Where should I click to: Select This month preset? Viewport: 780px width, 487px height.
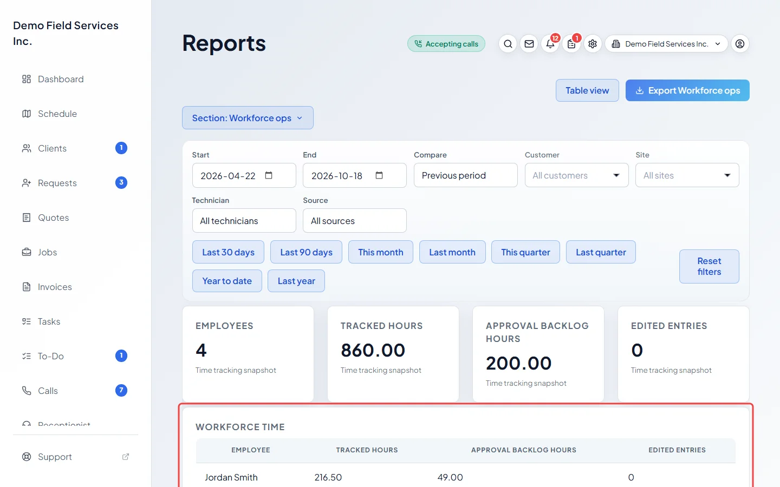(380, 252)
